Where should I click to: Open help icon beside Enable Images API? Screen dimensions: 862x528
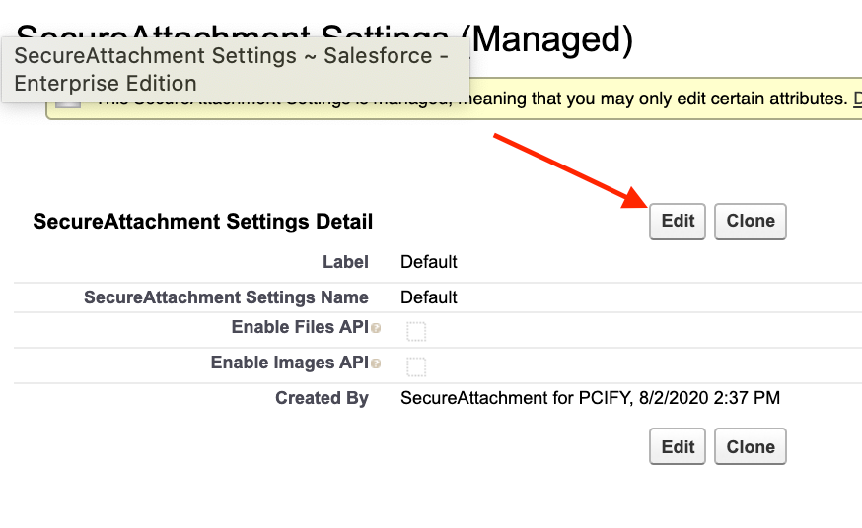[x=376, y=363]
